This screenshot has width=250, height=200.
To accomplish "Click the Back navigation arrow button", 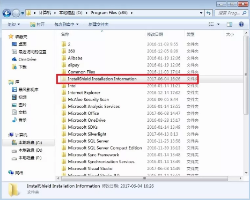I will (x=7, y=13).
